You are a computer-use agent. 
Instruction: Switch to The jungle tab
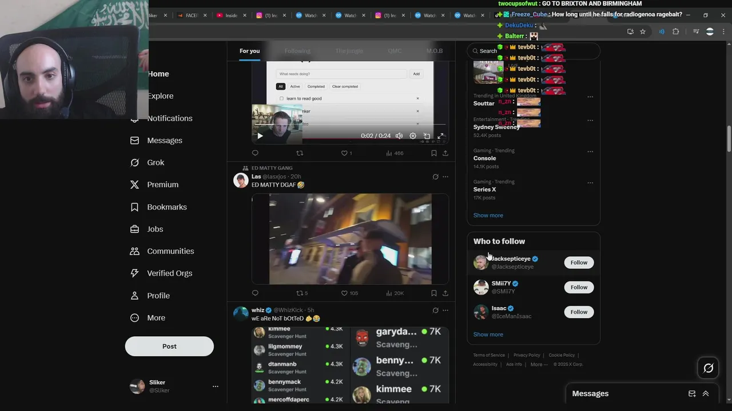349,51
